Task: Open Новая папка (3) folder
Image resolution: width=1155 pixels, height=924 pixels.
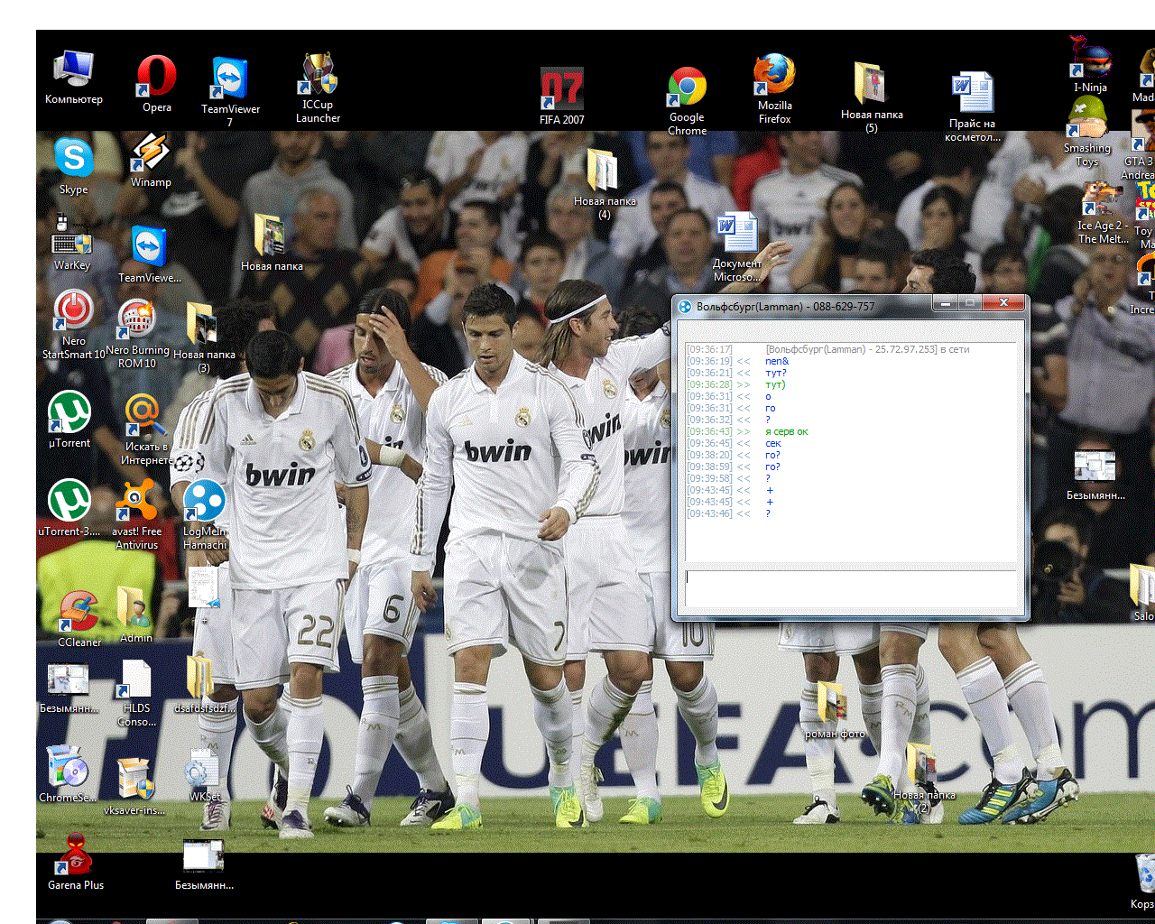Action: click(x=204, y=337)
